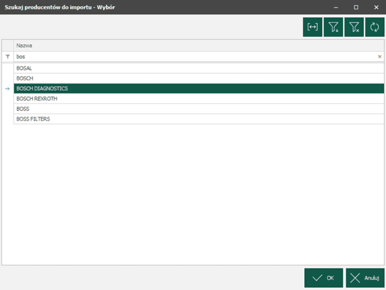Select the BOSCH row
Image resolution: width=386 pixels, height=290 pixels.
coord(198,79)
